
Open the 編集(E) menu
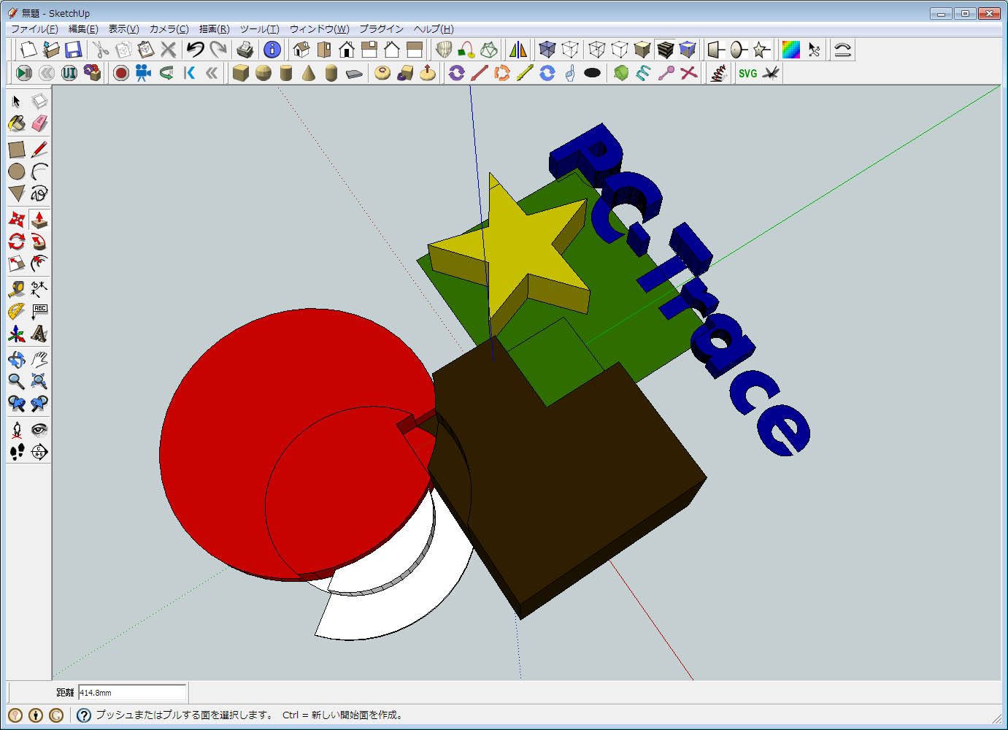coord(83,29)
